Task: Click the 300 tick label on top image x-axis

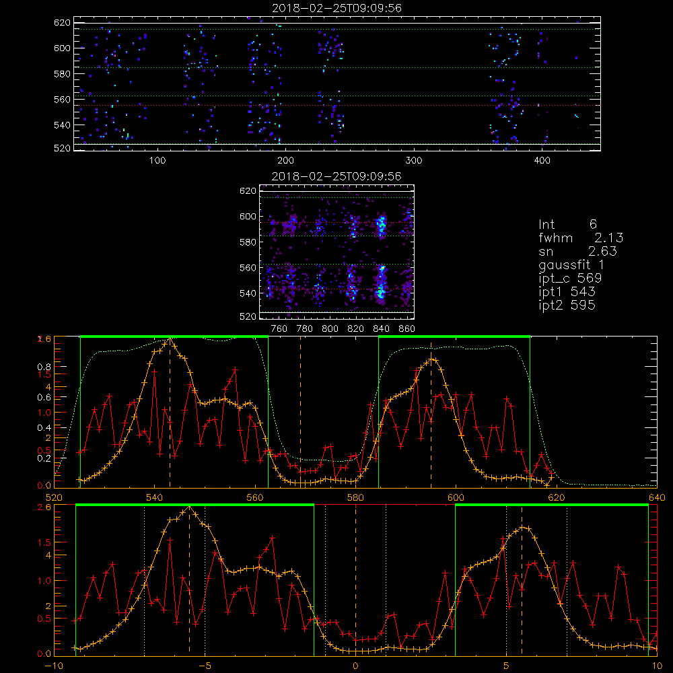Action: click(414, 161)
